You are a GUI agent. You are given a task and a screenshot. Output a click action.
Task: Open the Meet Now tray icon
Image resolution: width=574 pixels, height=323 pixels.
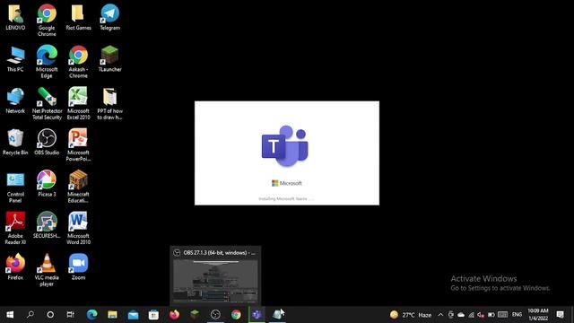pos(451,315)
